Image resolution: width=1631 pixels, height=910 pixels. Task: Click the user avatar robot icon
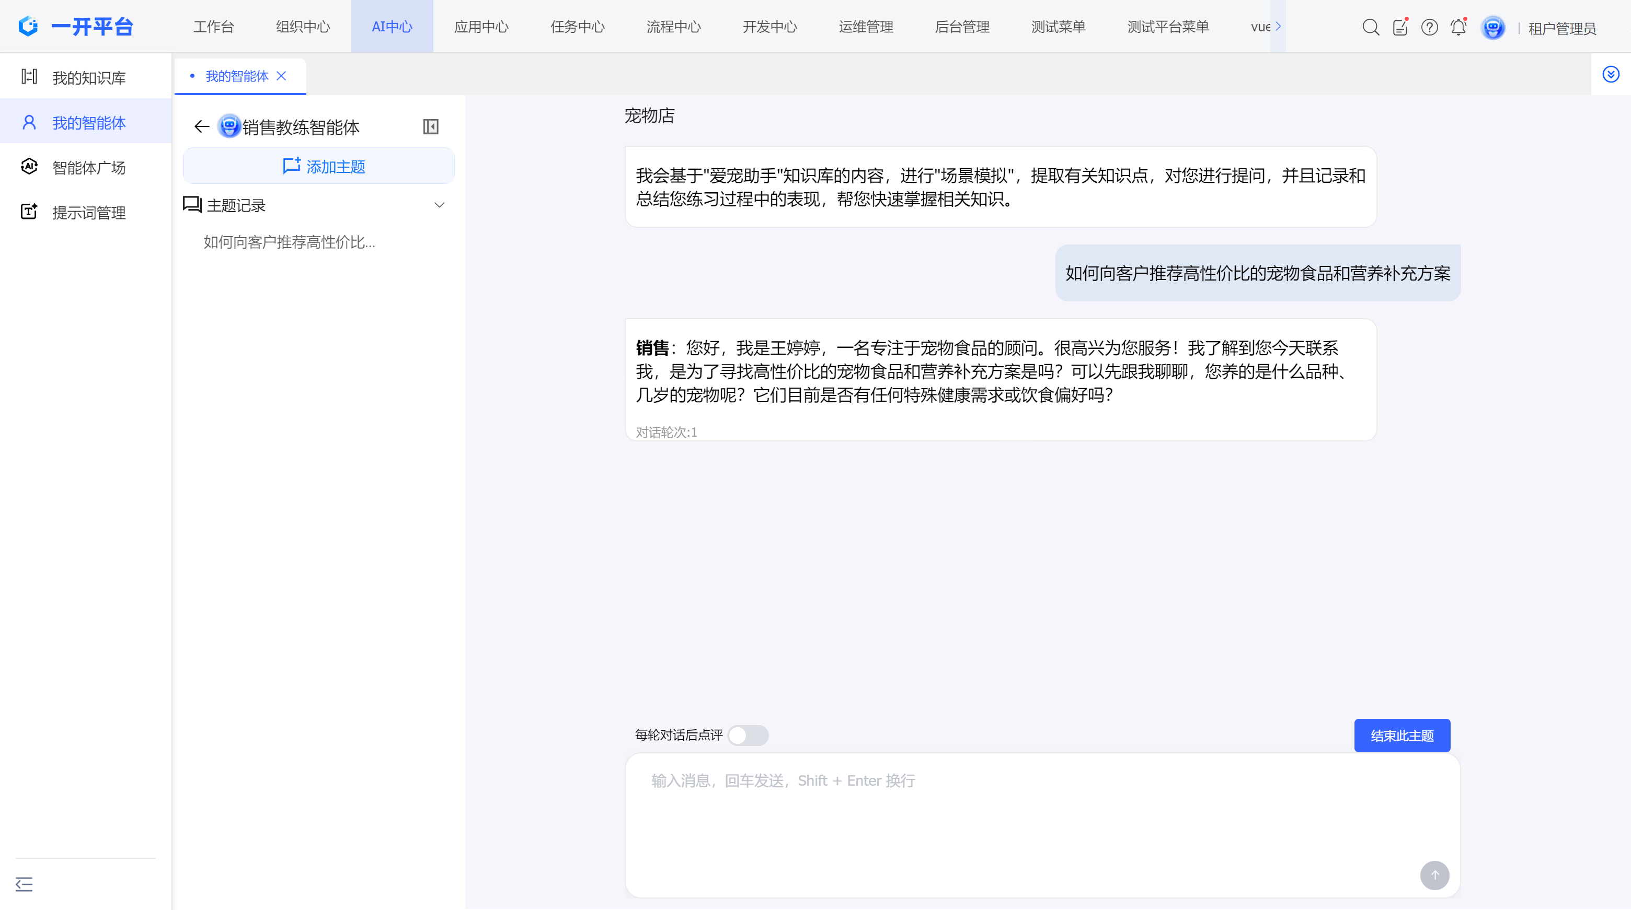[x=1492, y=27]
